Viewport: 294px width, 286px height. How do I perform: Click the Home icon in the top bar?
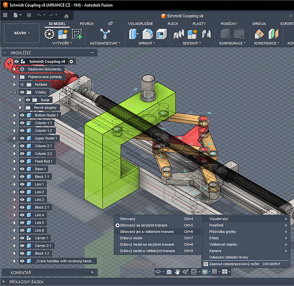[x=66, y=16]
